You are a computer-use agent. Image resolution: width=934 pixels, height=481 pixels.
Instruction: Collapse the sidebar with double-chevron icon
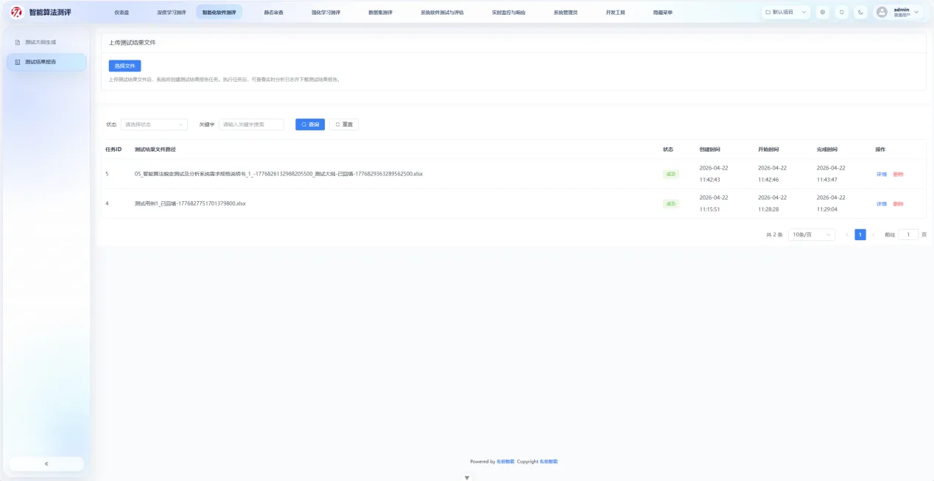(46, 463)
